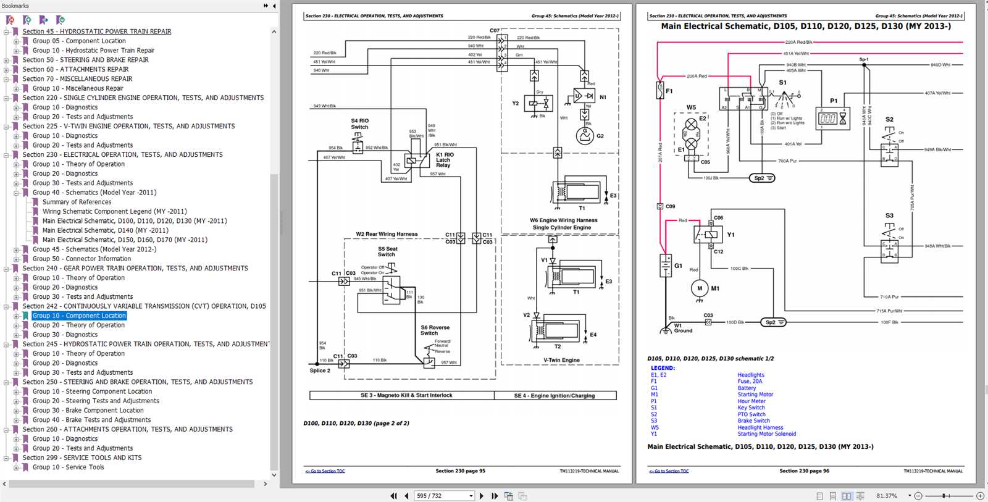Screen dimensions: 988x502
Task: Collapse Section 250 - STEERING AND BRAKE OPERATION
Action: pos(6,382)
